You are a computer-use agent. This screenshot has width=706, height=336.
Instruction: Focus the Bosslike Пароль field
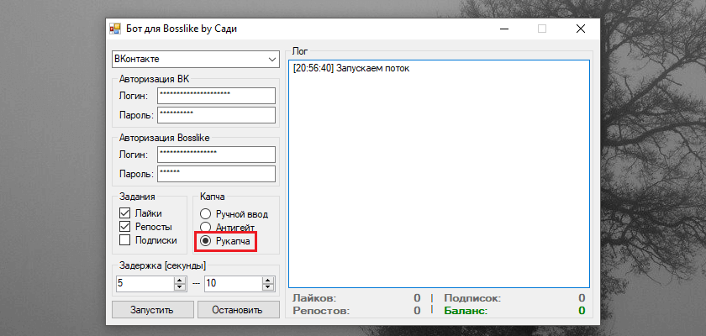[x=216, y=174]
